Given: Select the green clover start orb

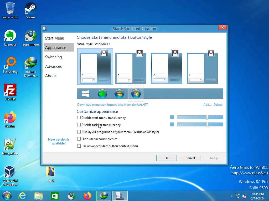Looking at the screenshot, I should [102, 94].
